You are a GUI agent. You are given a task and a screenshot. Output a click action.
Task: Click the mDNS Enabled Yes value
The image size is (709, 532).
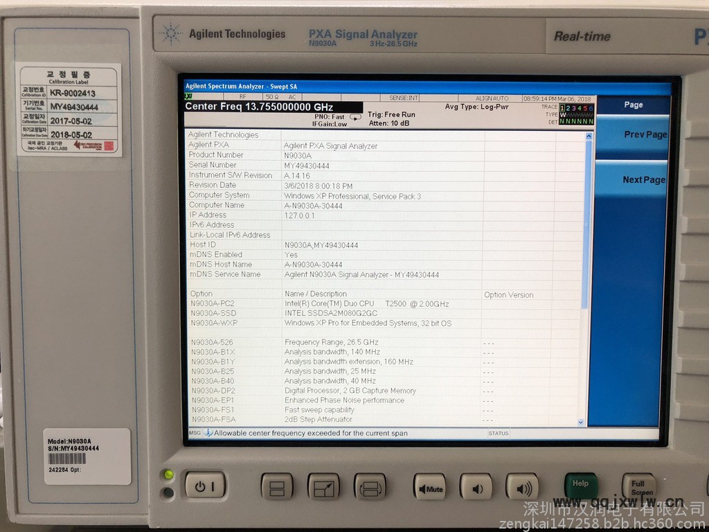[x=291, y=255]
